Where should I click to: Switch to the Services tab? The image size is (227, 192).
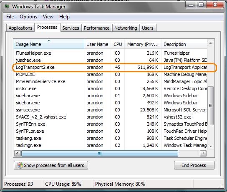pos(71,28)
